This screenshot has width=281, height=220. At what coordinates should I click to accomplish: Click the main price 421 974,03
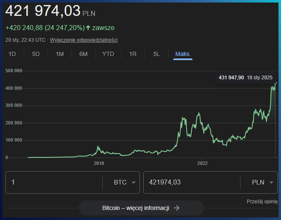click(x=43, y=11)
